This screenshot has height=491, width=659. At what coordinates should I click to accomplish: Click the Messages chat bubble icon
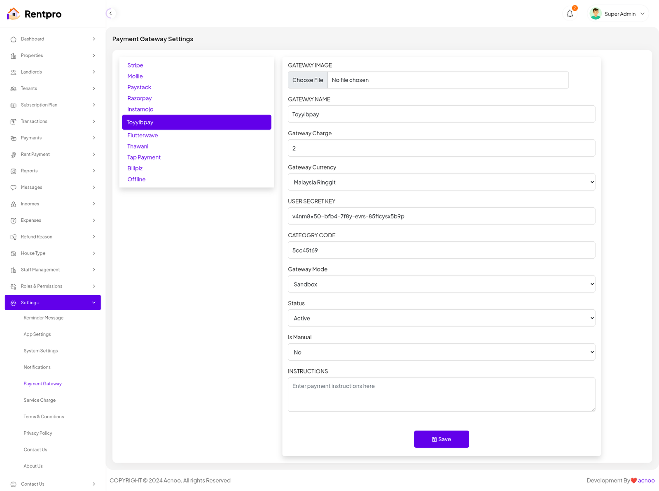click(x=13, y=188)
